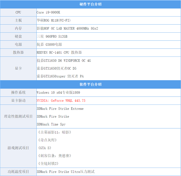The image size is (181, 176).
Task: Click the 软件平台介绍 header
Action: [x=91, y=85]
